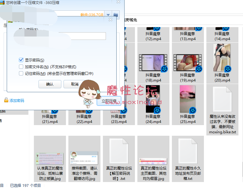243x189 pixels.
Task: Select 抖音晨意 (25).mp4 file icon
Action: (x=188, y=99)
